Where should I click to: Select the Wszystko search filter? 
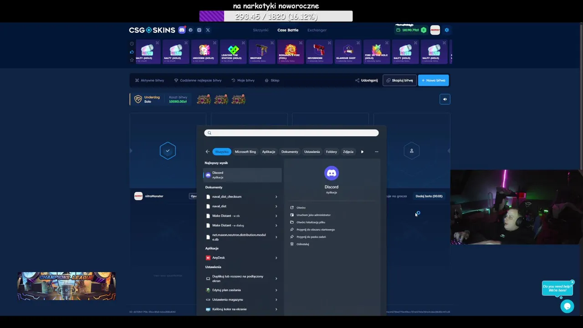(x=221, y=152)
